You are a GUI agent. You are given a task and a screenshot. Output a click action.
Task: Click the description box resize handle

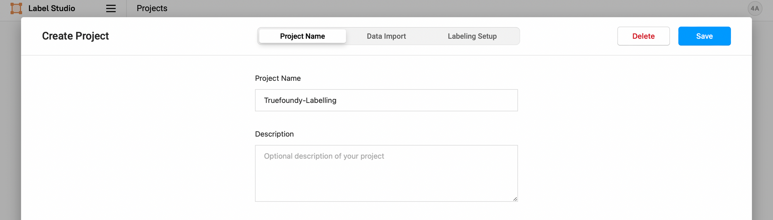tap(515, 199)
